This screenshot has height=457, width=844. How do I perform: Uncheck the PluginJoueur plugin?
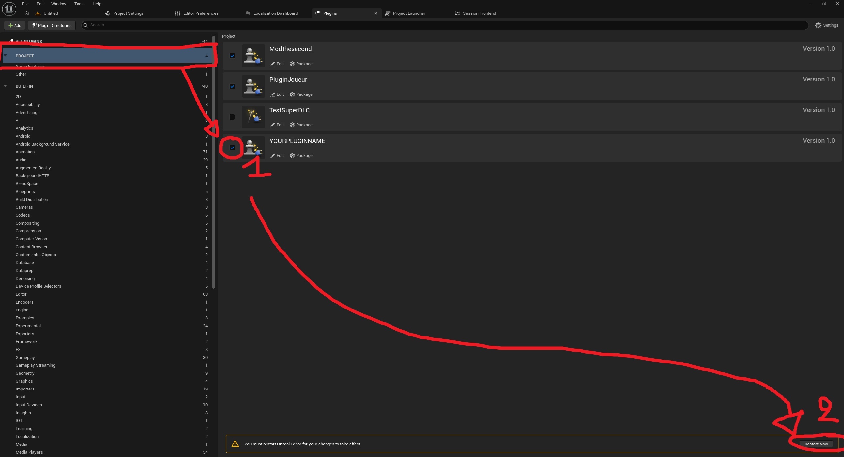[x=232, y=86]
